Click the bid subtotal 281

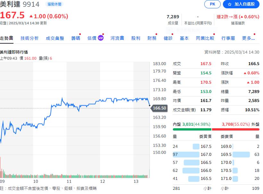click(176, 189)
